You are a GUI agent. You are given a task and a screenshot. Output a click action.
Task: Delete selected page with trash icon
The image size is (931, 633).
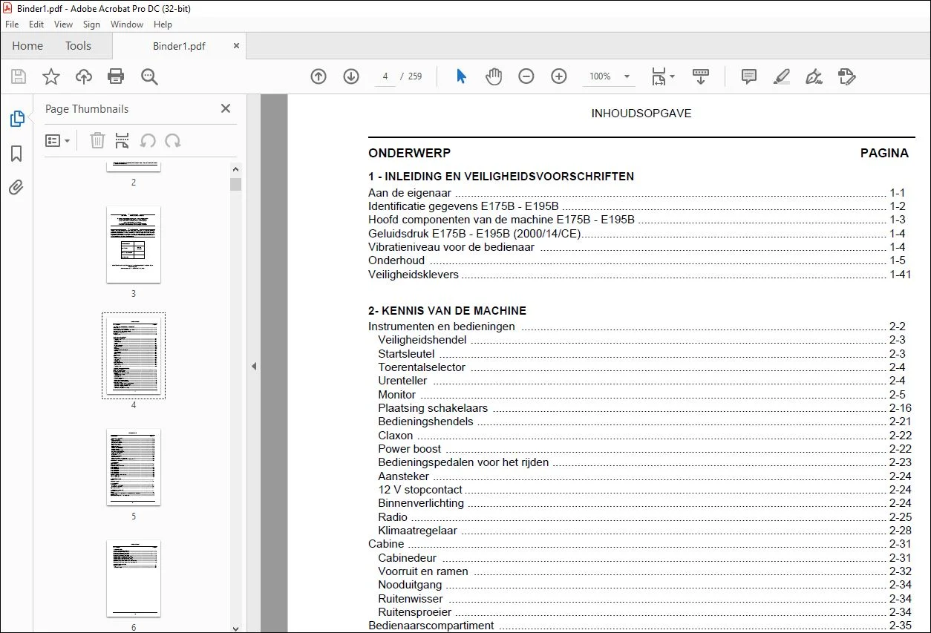[x=97, y=141]
